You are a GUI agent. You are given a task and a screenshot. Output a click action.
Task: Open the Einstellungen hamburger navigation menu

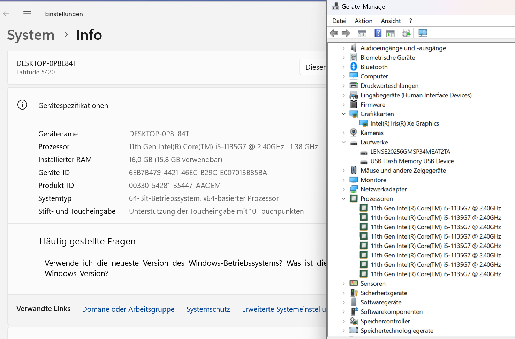(27, 14)
